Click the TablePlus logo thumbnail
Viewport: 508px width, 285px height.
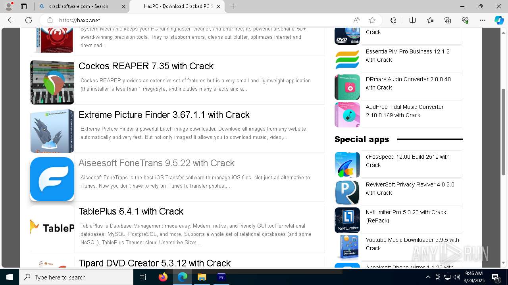tap(52, 228)
